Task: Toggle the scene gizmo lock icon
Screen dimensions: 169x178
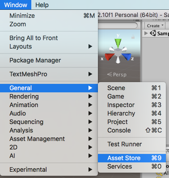Action: (x=133, y=37)
